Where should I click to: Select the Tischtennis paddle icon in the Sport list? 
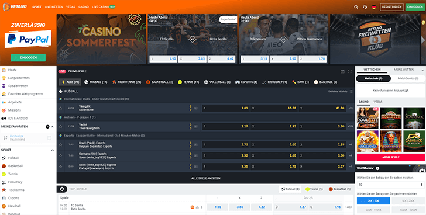[4, 190]
